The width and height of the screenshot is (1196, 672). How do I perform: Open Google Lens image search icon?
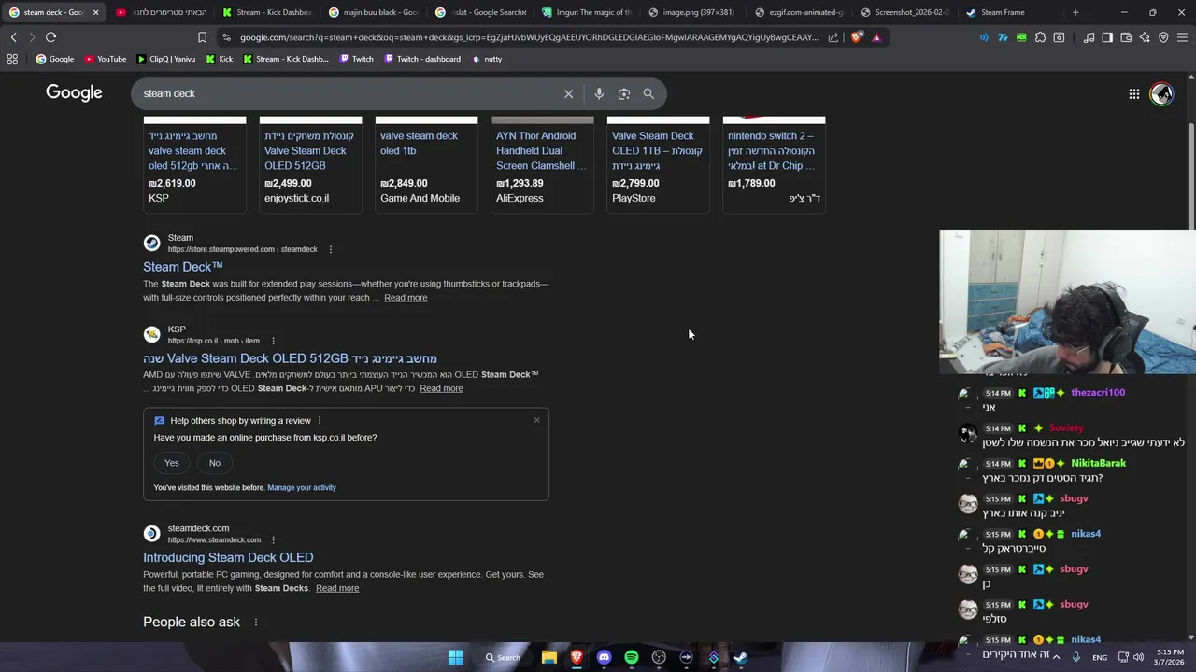pyautogui.click(x=624, y=93)
